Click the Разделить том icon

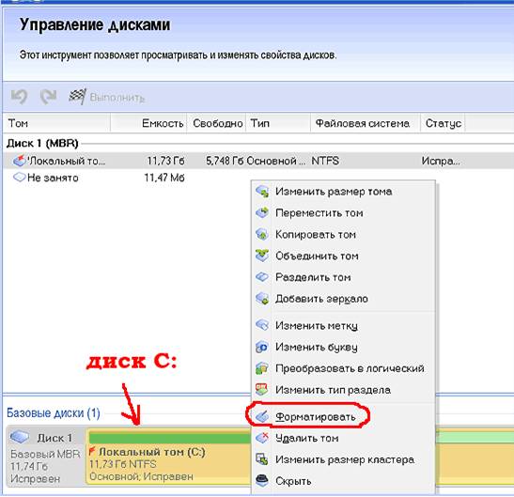[x=262, y=277]
